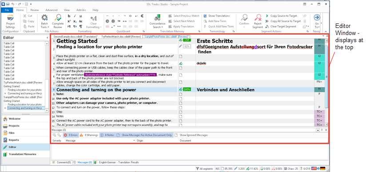This screenshot has height=172, width=366.
Task: Toggle the Notes filter in Messages
Action: point(107,135)
